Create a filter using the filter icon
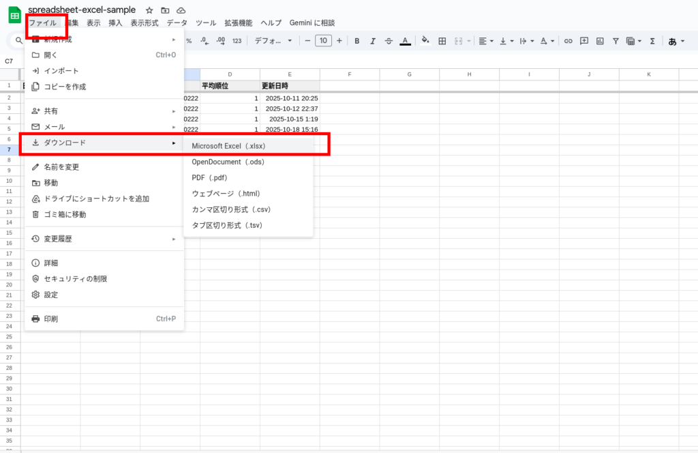The height and width of the screenshot is (453, 698). click(x=616, y=41)
